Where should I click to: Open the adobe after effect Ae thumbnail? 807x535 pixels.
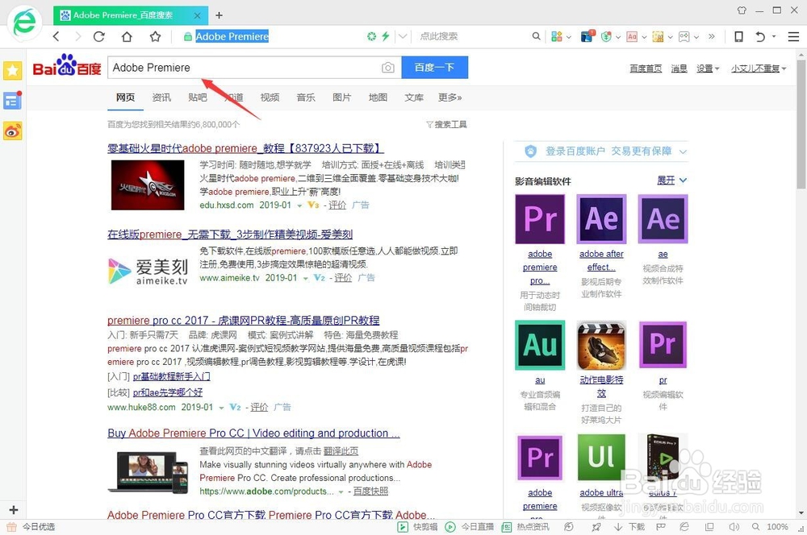pyautogui.click(x=601, y=219)
